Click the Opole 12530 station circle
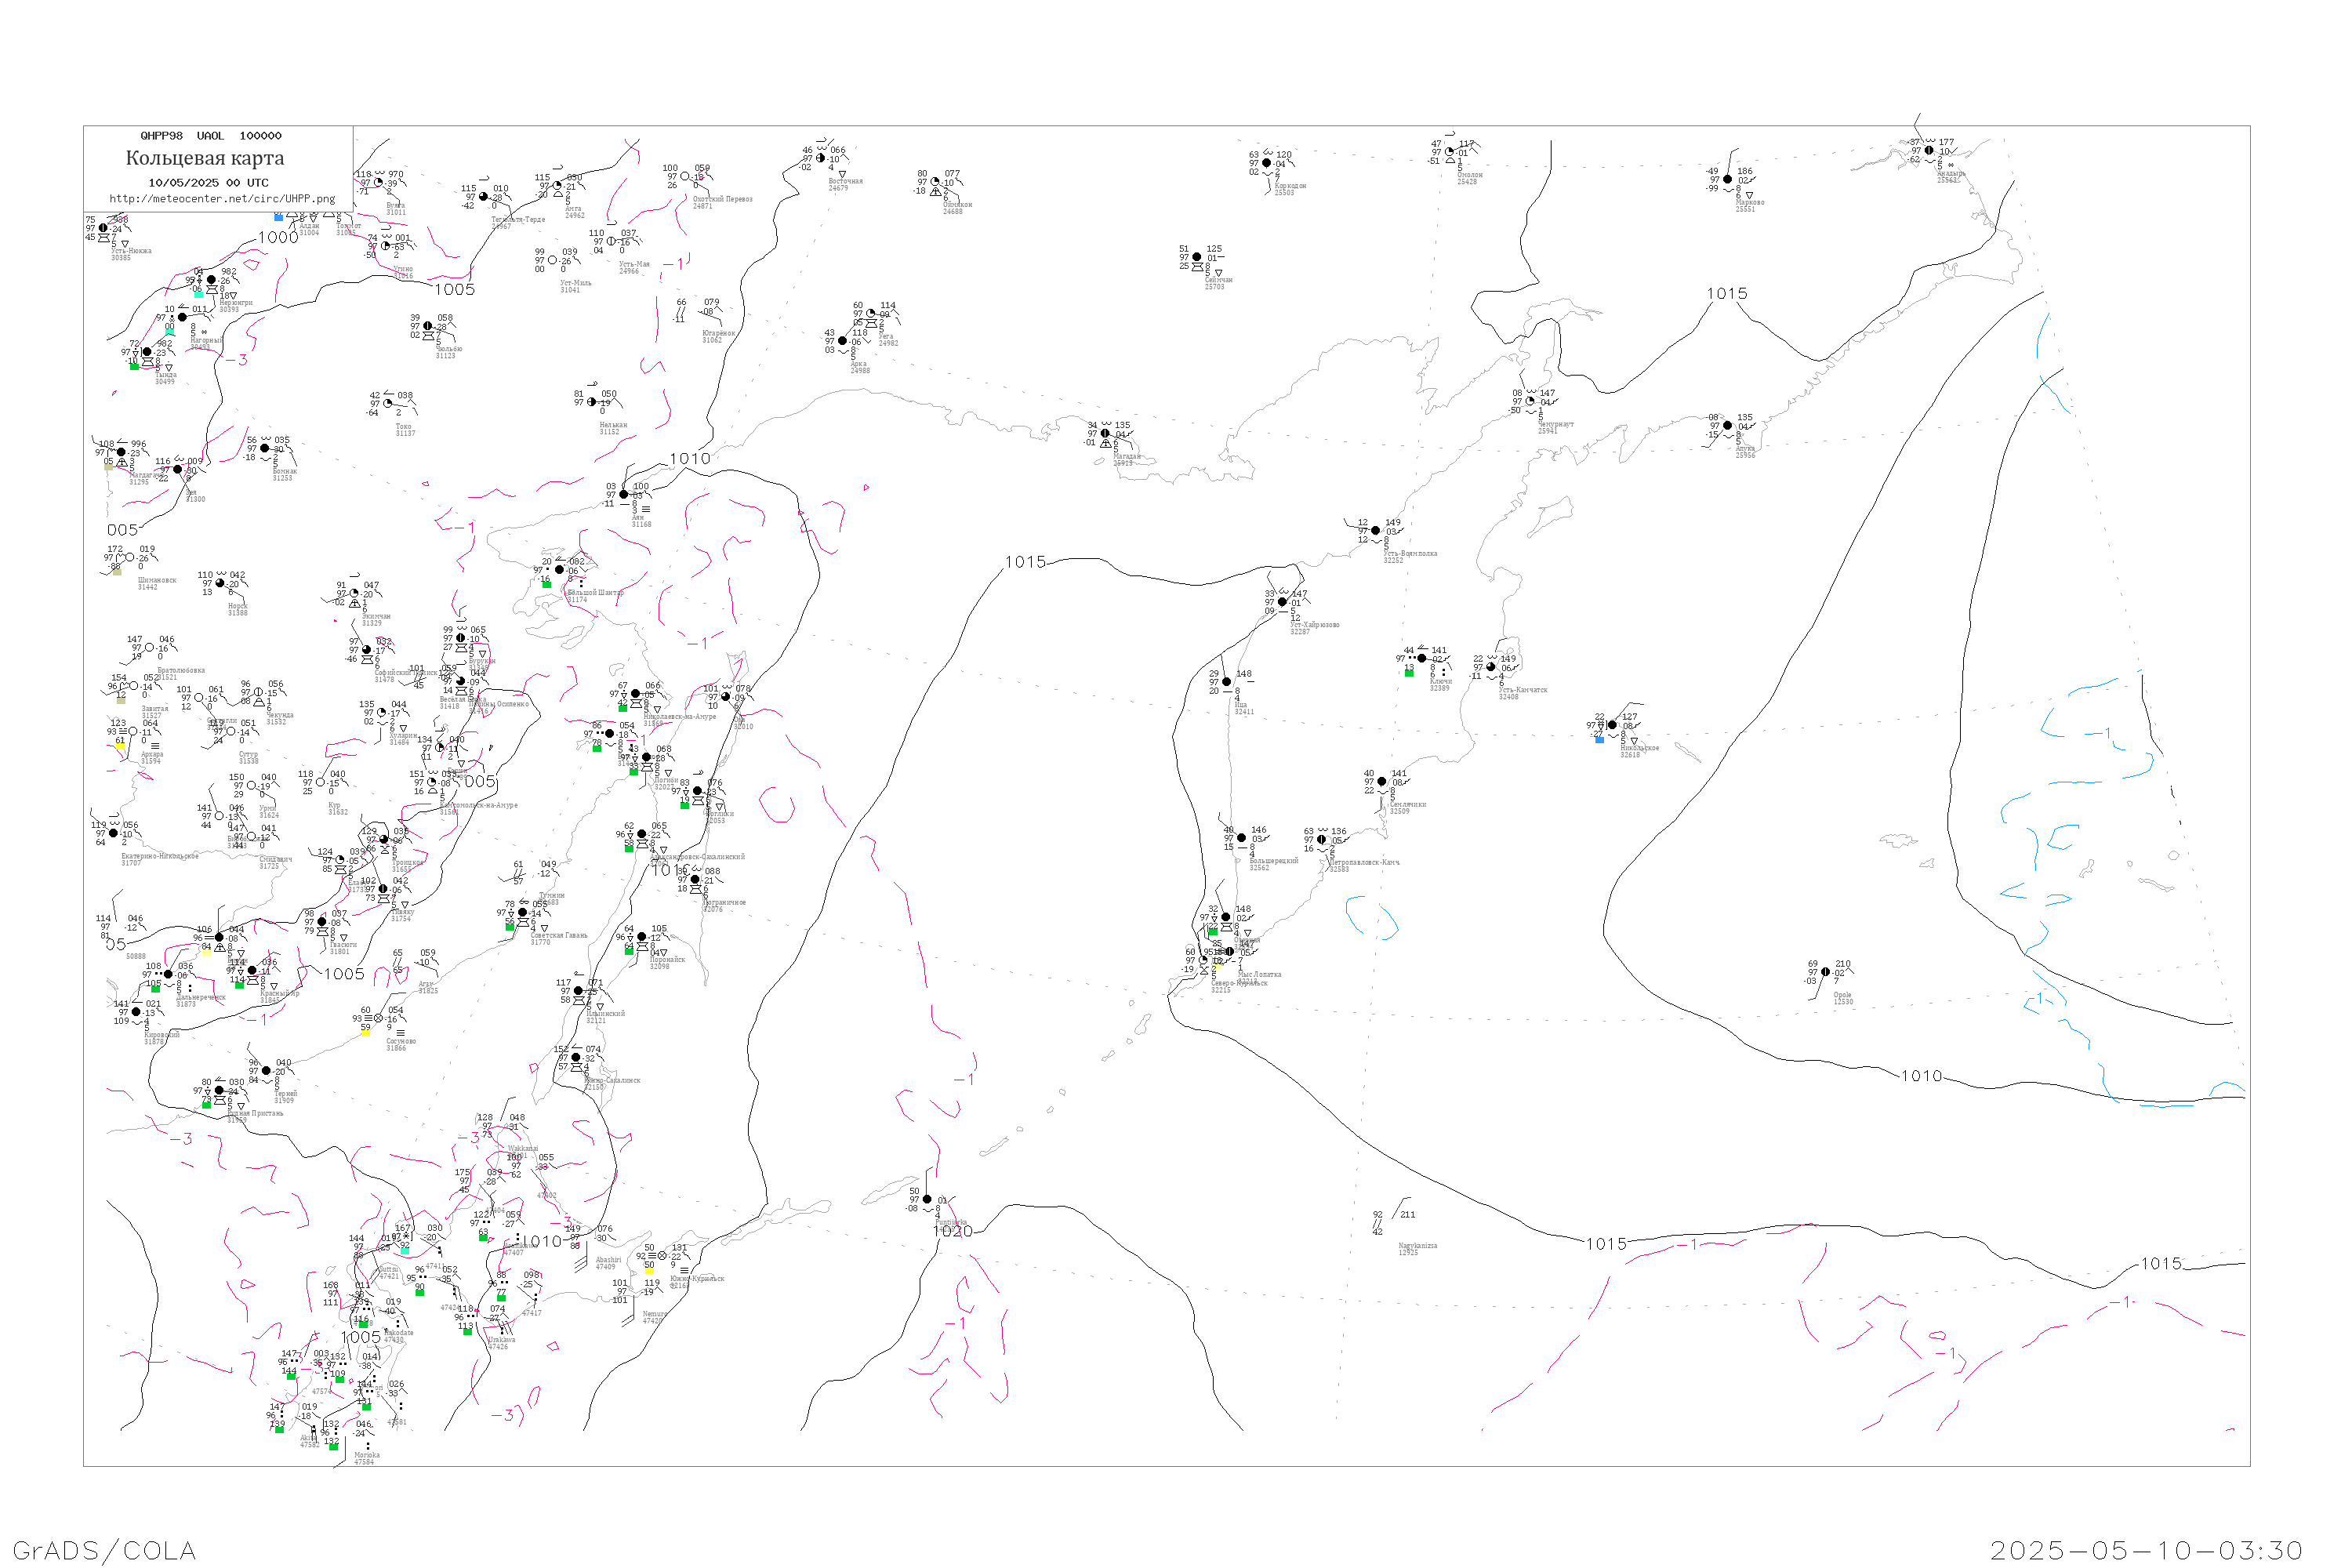The height and width of the screenshot is (1568, 2352). point(1825,972)
